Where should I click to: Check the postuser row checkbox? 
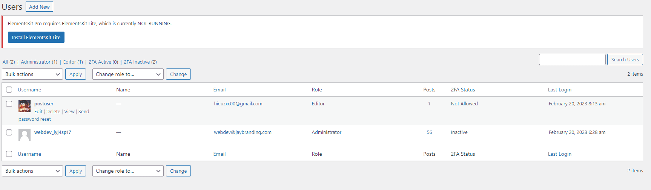click(x=9, y=104)
